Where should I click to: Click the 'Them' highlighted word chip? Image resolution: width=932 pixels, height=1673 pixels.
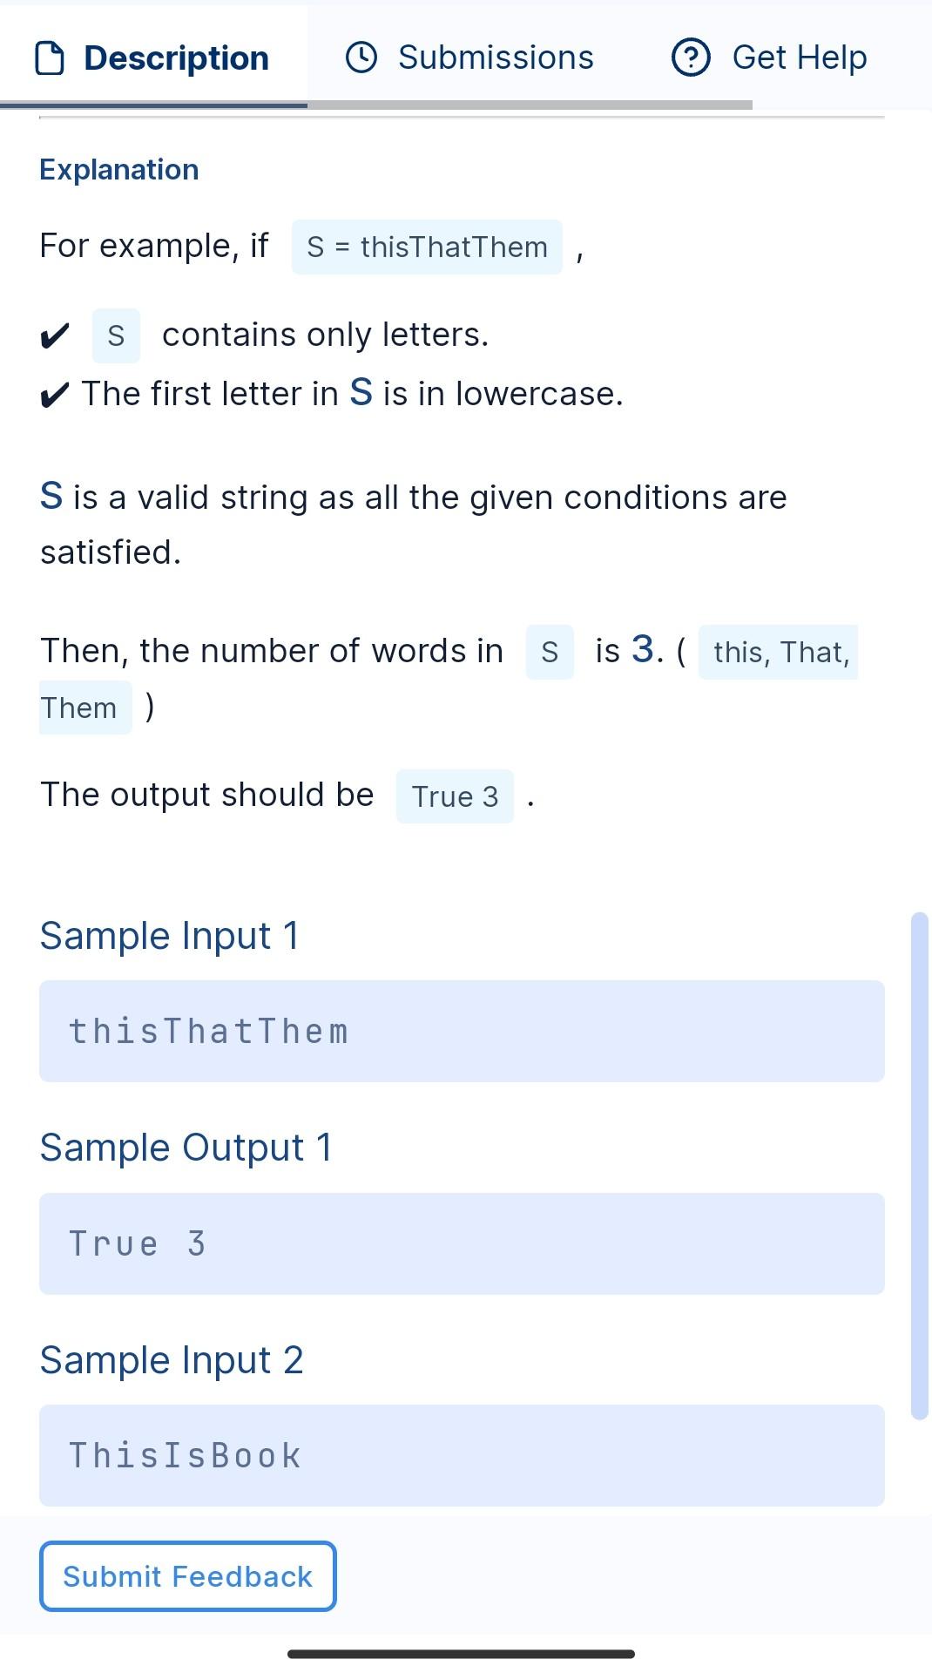84,708
